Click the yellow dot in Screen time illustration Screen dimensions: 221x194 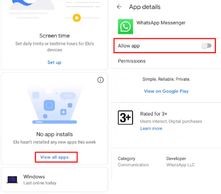[77, 18]
